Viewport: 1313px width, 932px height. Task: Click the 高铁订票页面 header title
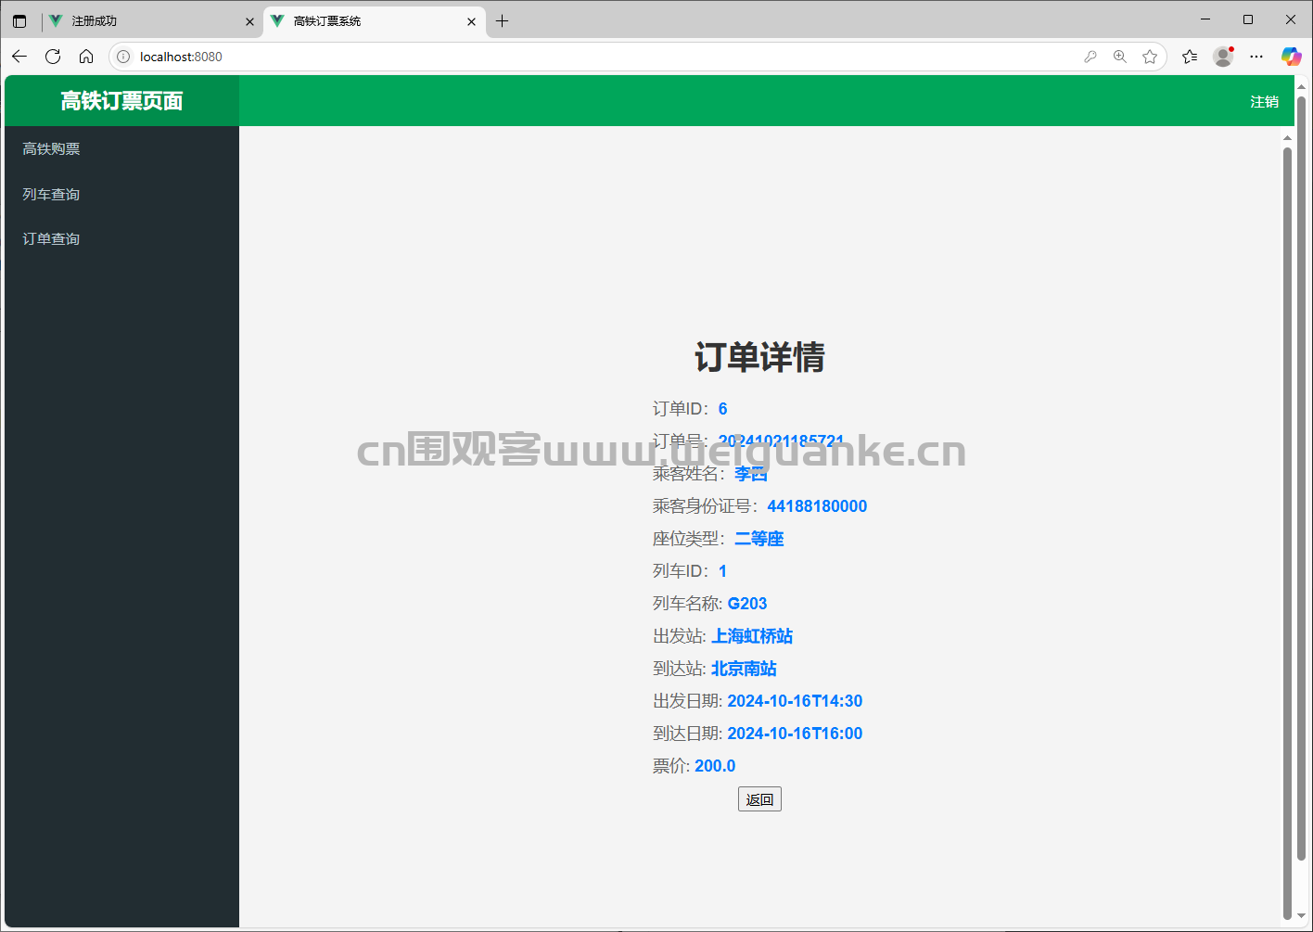121,101
